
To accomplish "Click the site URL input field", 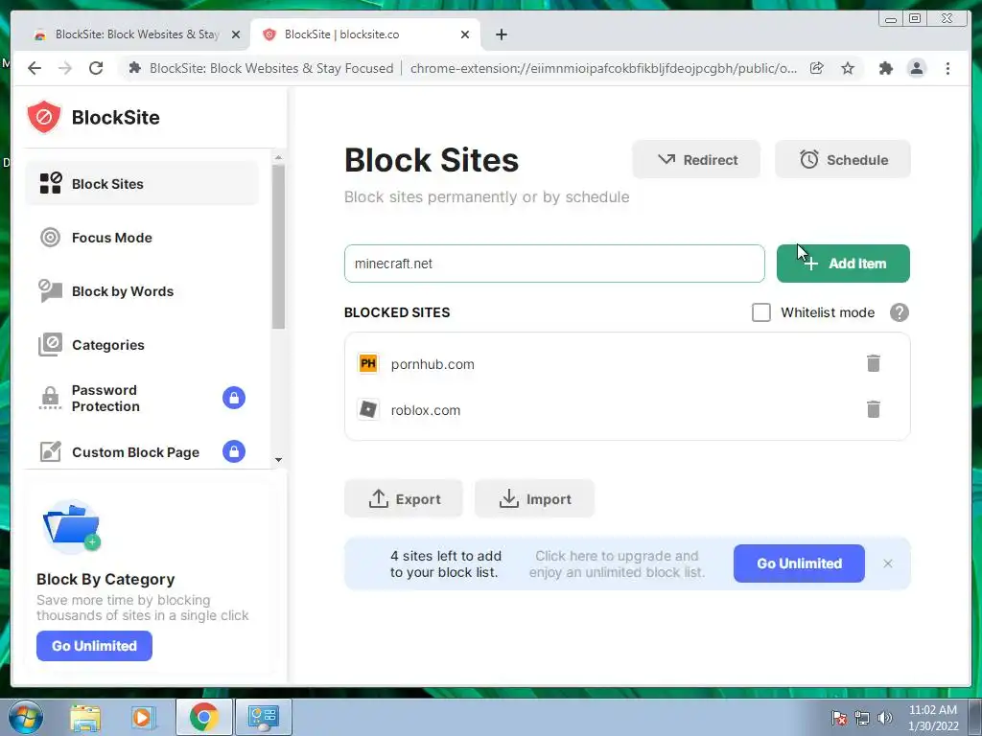I will click(554, 264).
